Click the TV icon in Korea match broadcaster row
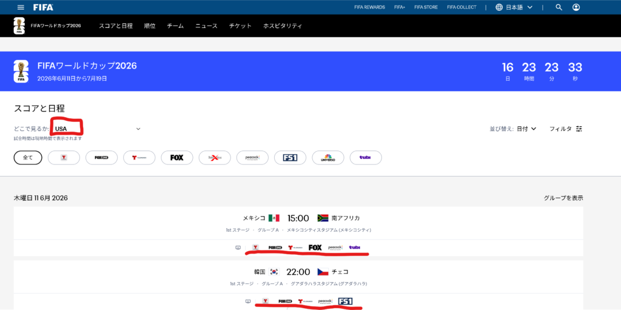Viewport: 621px width, 310px height. (x=248, y=302)
